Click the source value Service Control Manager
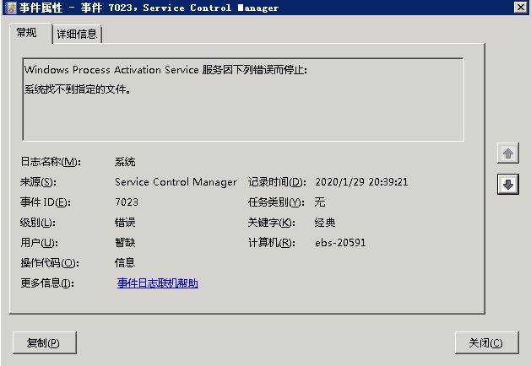The width and height of the screenshot is (531, 366). 176,182
